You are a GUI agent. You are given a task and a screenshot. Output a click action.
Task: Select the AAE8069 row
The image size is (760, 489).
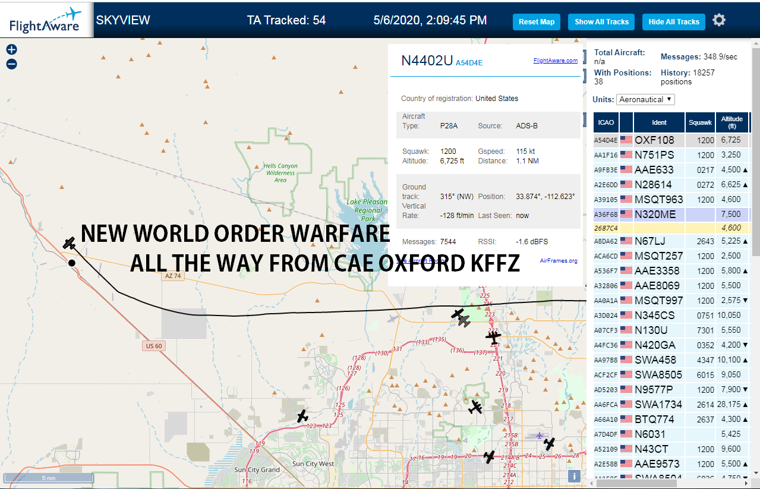[x=671, y=286]
